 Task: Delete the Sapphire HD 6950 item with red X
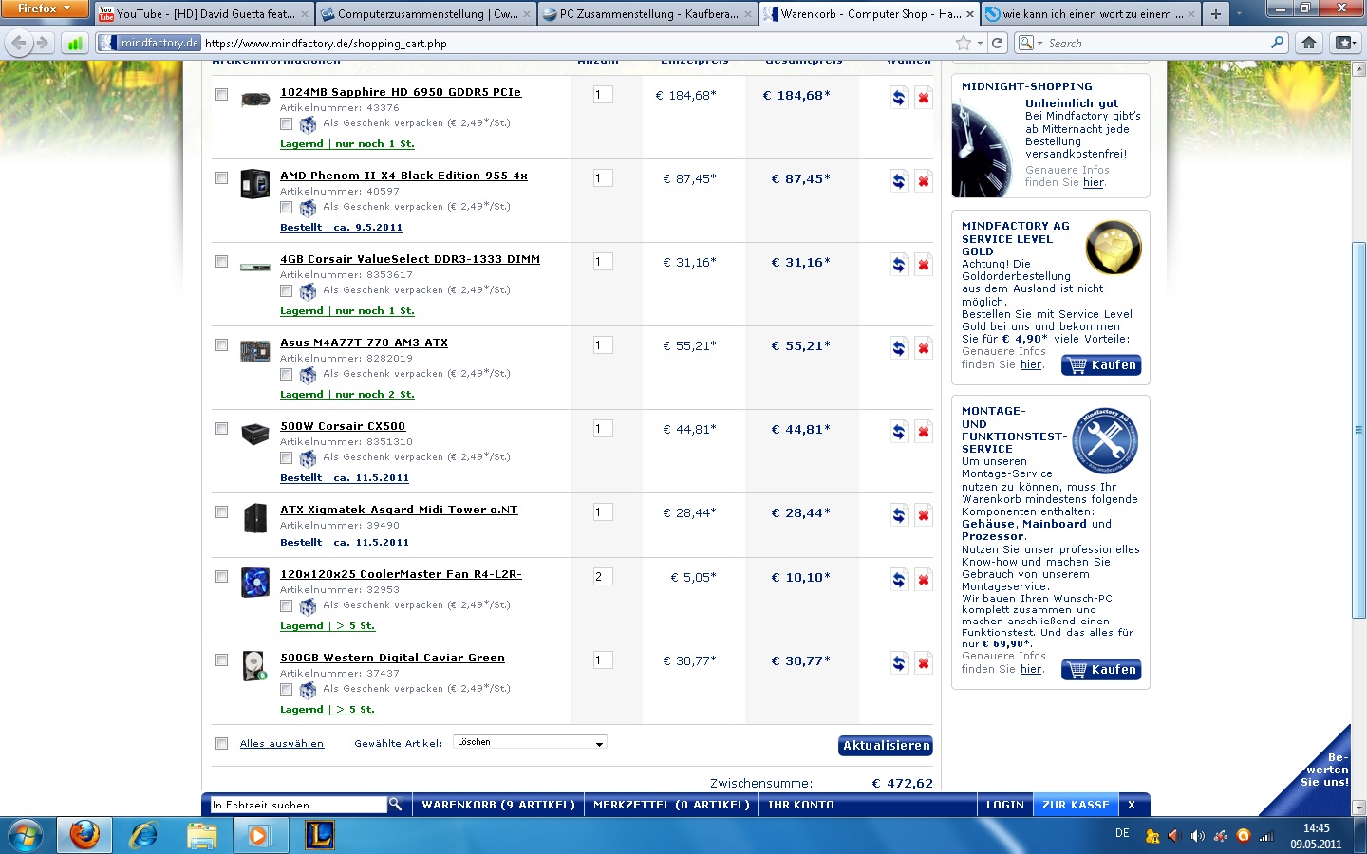(x=924, y=97)
